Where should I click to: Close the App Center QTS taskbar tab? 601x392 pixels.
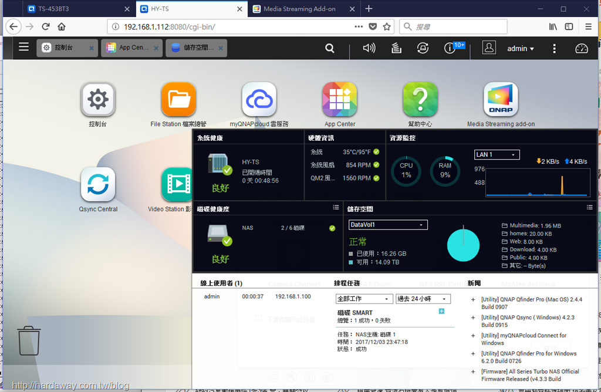(x=156, y=48)
